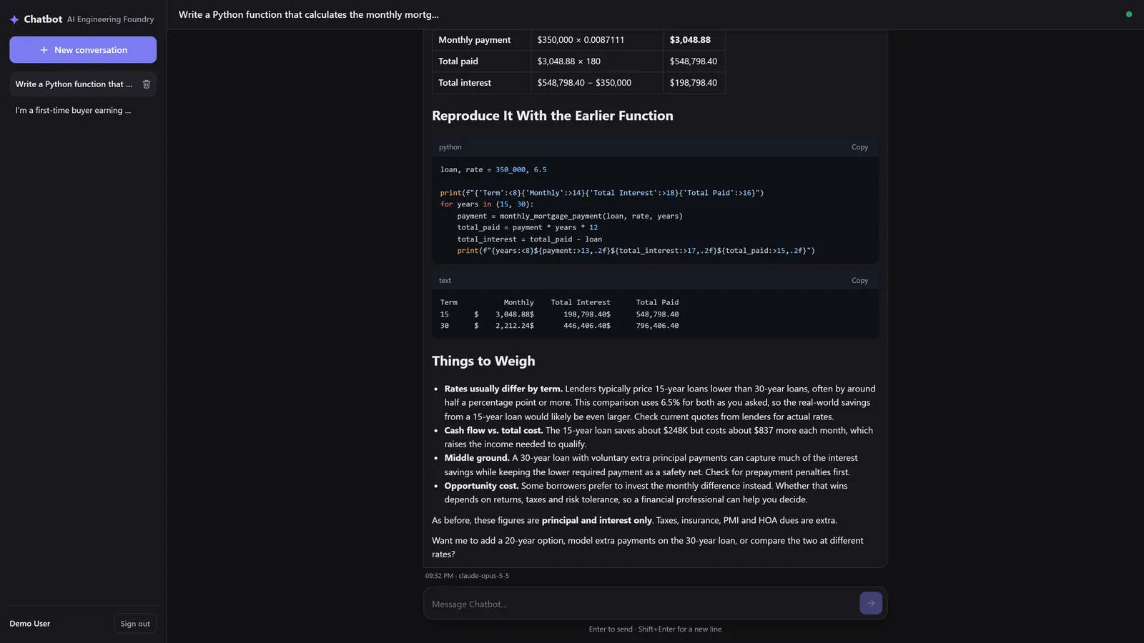The width and height of the screenshot is (1144, 643).
Task: Click 'Cash flow vs. total cost.' bullet
Action: point(493,430)
